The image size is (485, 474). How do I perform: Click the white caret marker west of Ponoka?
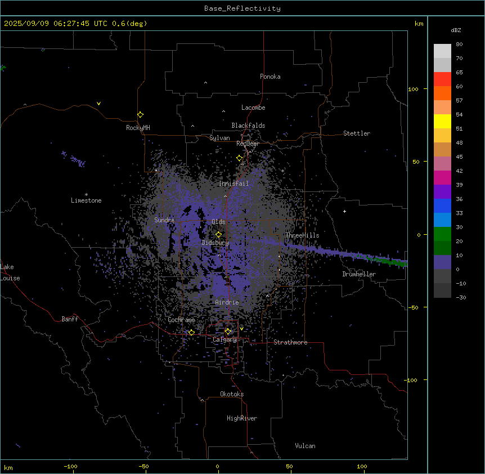coord(205,83)
